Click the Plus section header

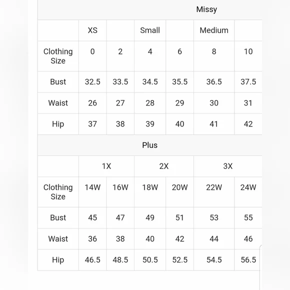point(150,145)
